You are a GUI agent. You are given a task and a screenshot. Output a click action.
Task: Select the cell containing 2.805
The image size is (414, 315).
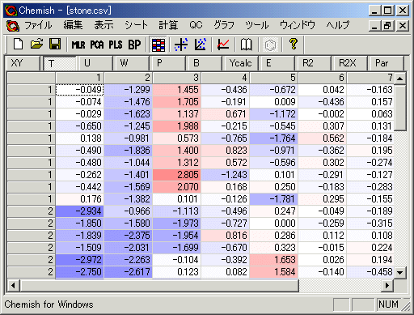[x=177, y=175]
